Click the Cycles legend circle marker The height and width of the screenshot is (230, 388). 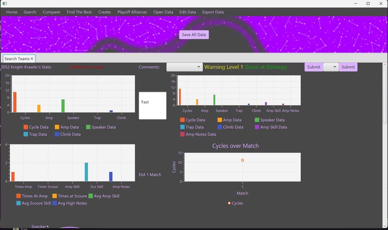[x=229, y=203]
